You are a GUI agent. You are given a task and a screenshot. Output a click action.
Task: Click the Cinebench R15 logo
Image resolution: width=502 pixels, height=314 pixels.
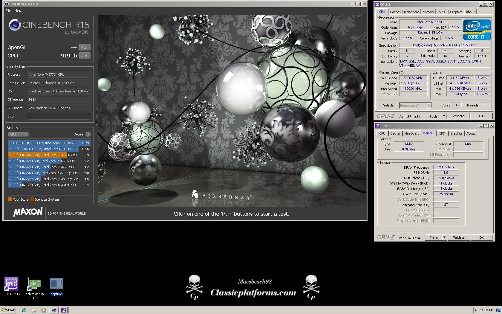tap(49, 27)
